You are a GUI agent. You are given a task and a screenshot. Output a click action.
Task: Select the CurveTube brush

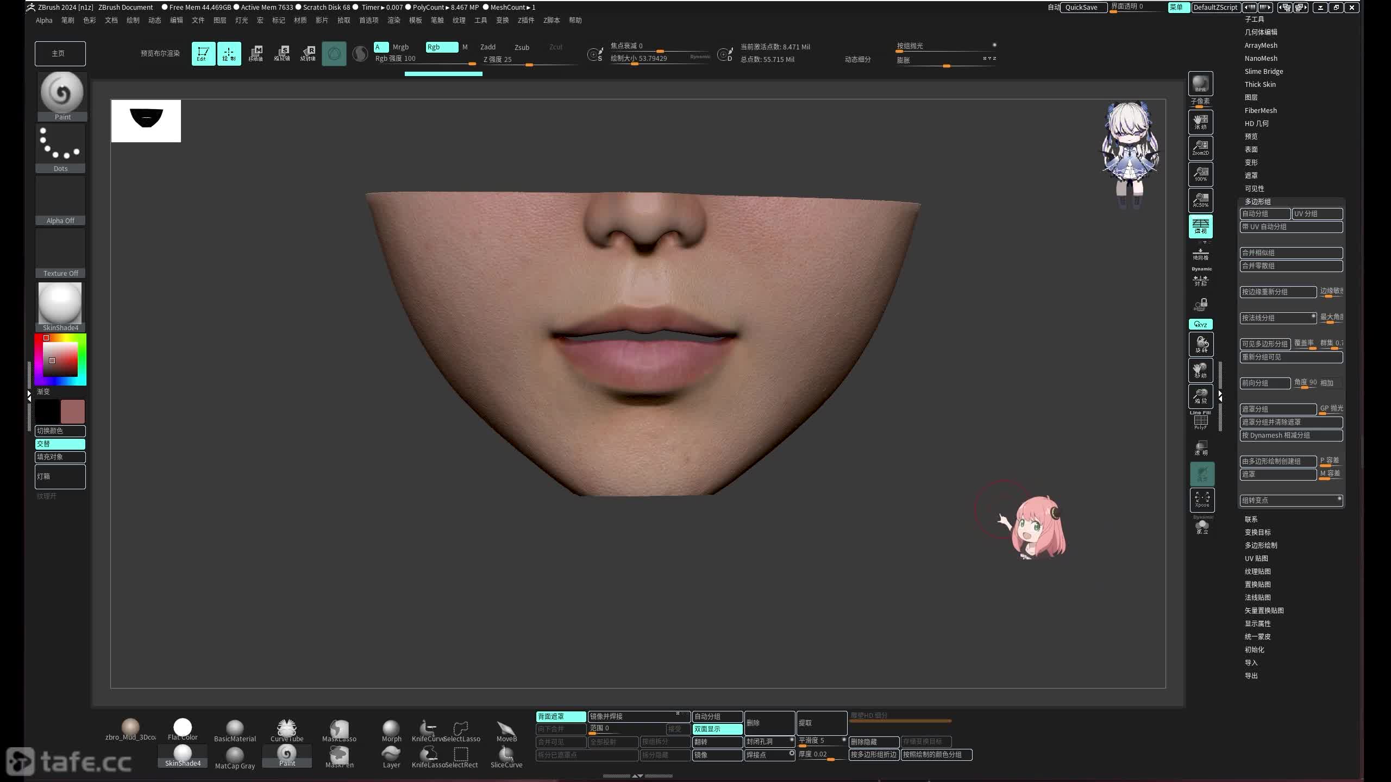(287, 730)
